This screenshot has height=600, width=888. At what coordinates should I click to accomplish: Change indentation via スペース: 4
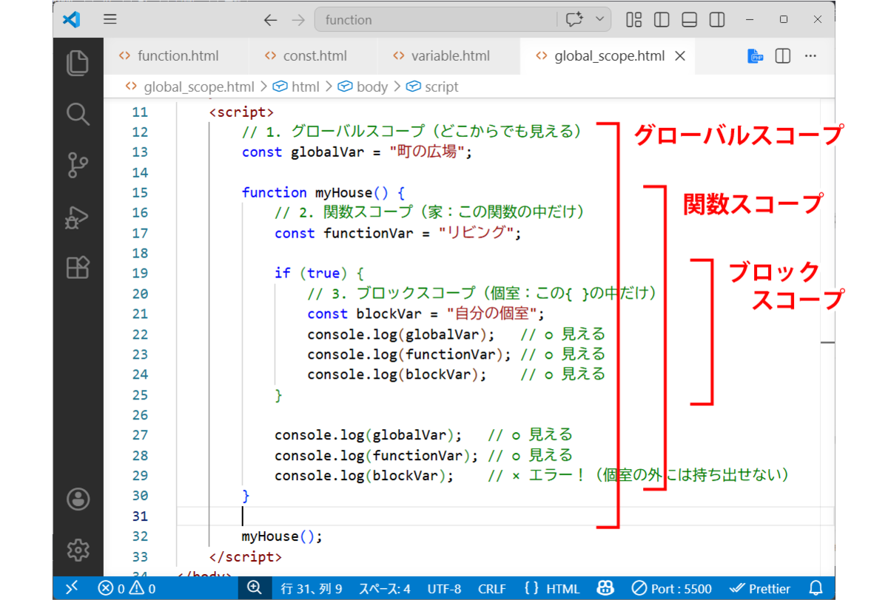click(x=385, y=589)
